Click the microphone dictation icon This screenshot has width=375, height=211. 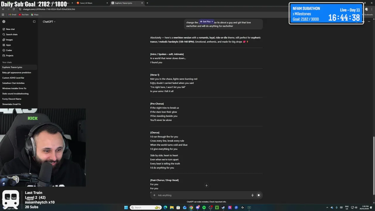click(252, 195)
